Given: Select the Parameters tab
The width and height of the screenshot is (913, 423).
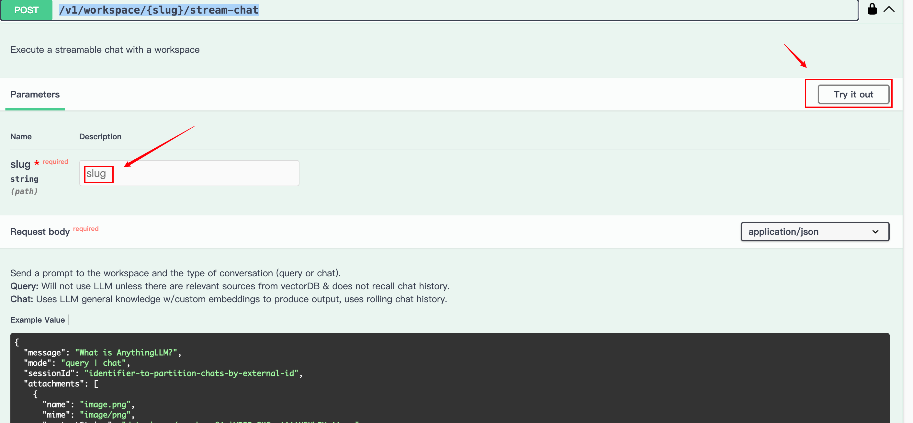Looking at the screenshot, I should click(35, 94).
